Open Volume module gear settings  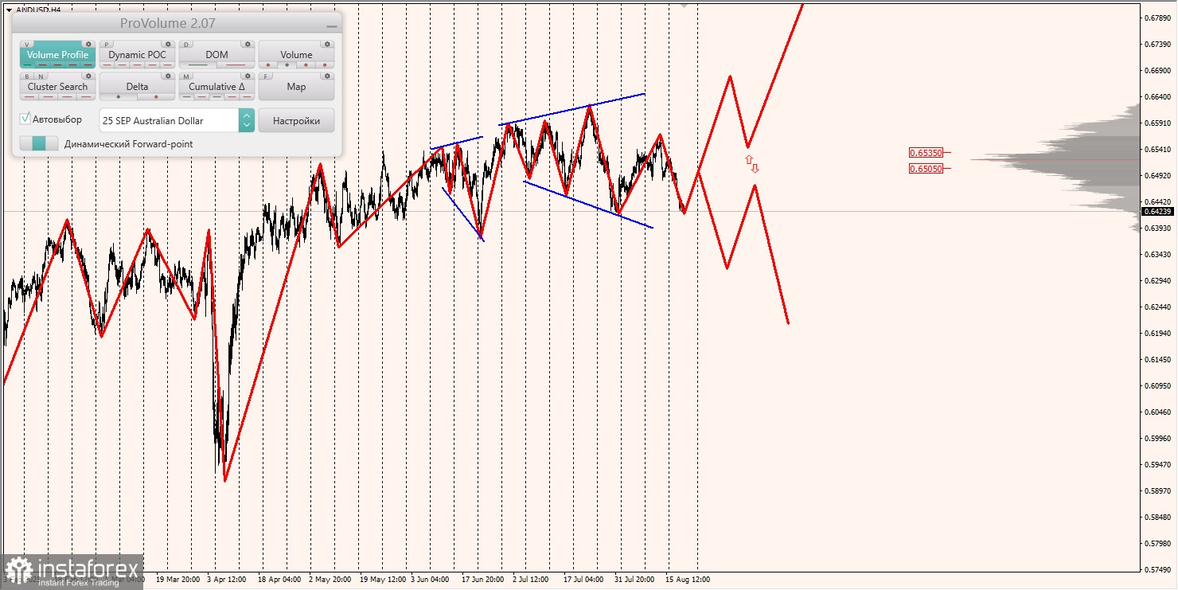pyautogui.click(x=327, y=44)
